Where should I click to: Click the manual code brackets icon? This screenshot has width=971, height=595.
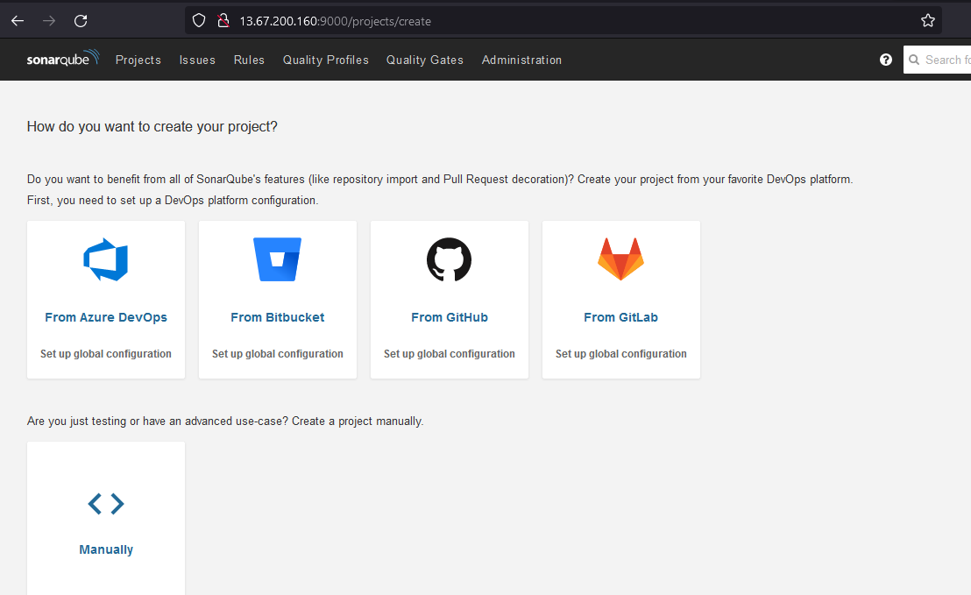(x=106, y=503)
